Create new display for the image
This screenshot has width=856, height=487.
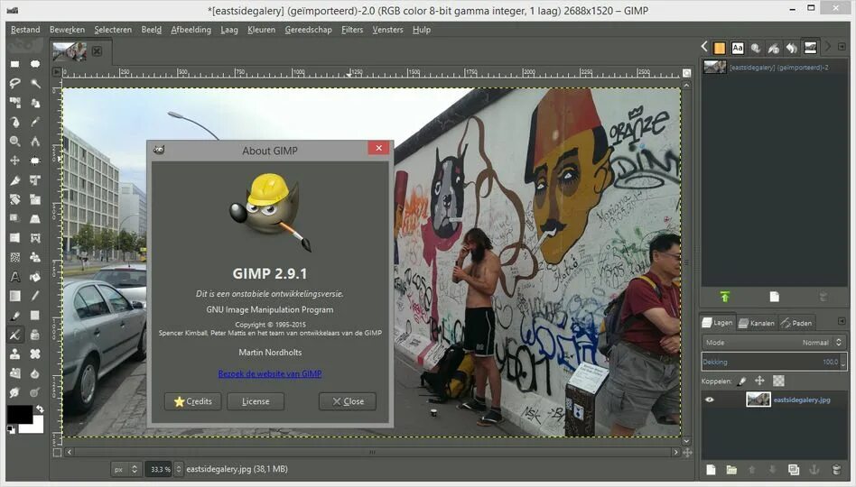tap(774, 297)
